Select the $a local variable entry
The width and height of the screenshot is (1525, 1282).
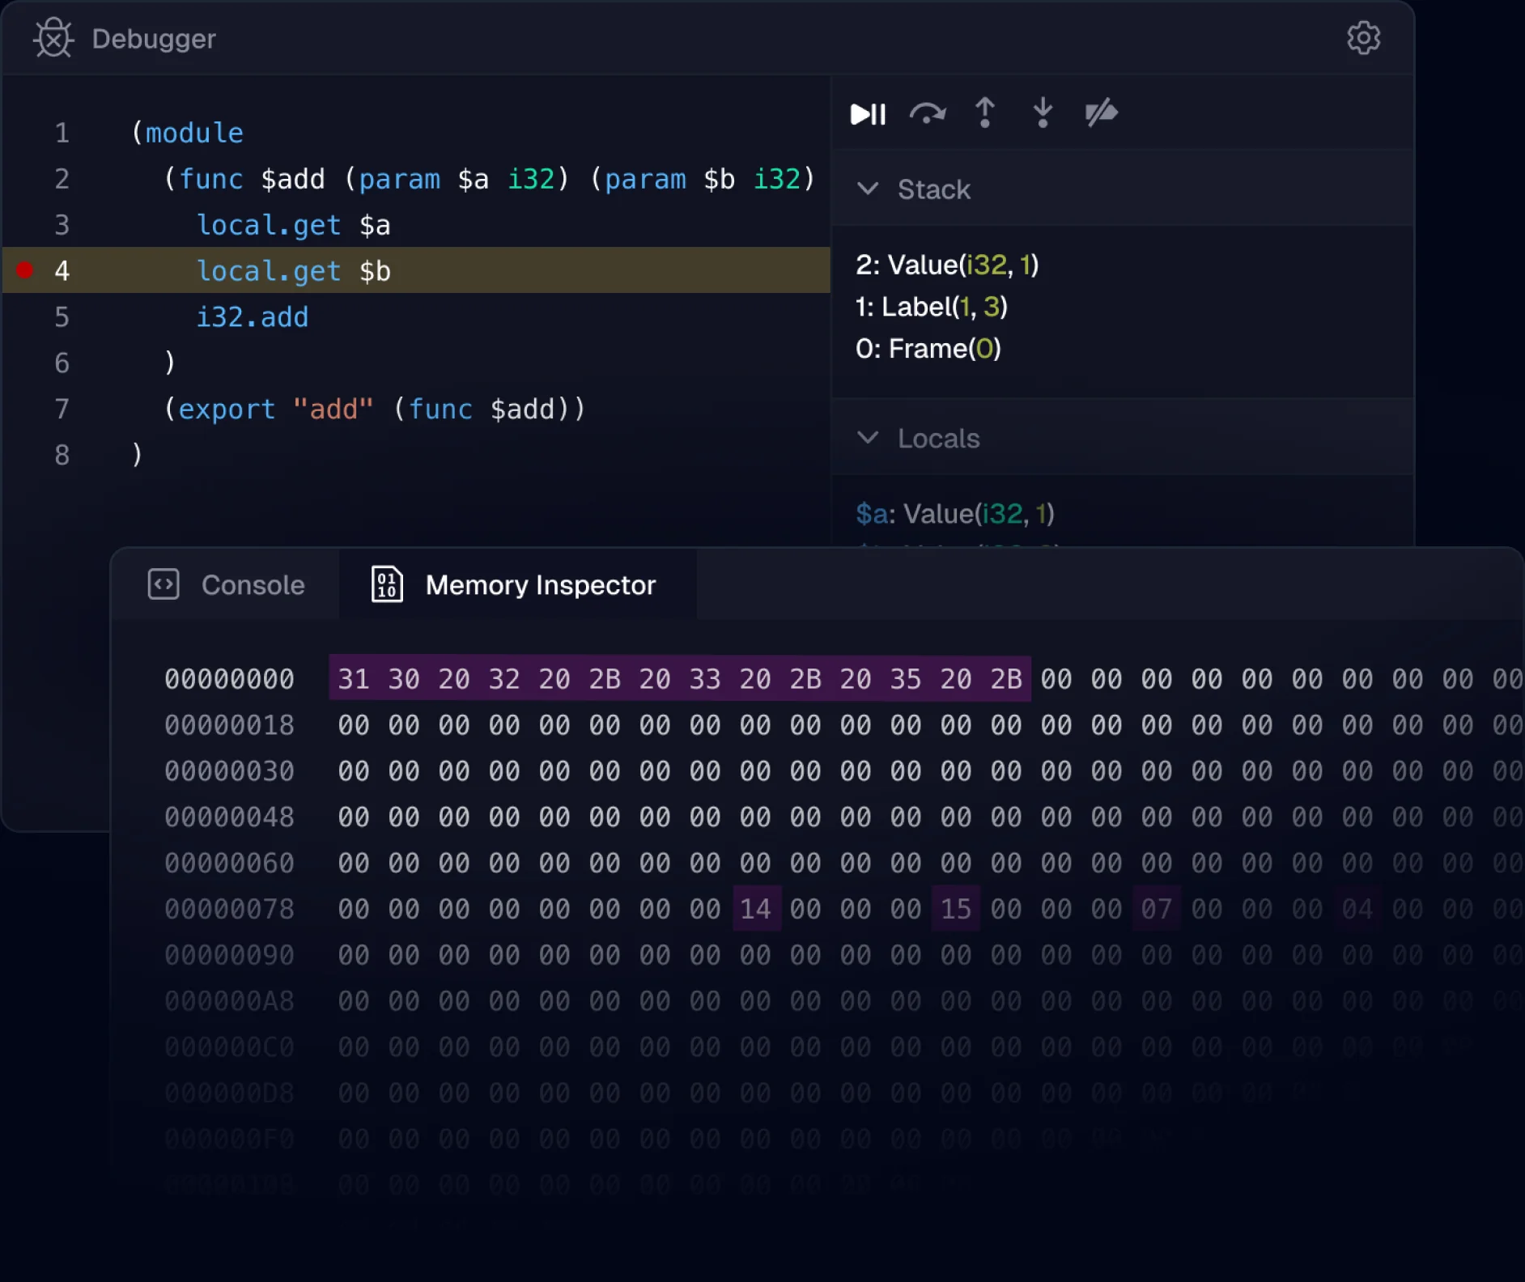click(x=955, y=513)
